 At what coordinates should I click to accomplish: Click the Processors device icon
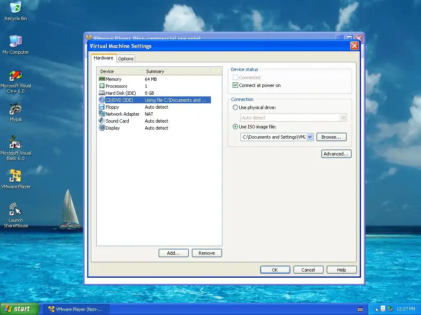tap(102, 86)
